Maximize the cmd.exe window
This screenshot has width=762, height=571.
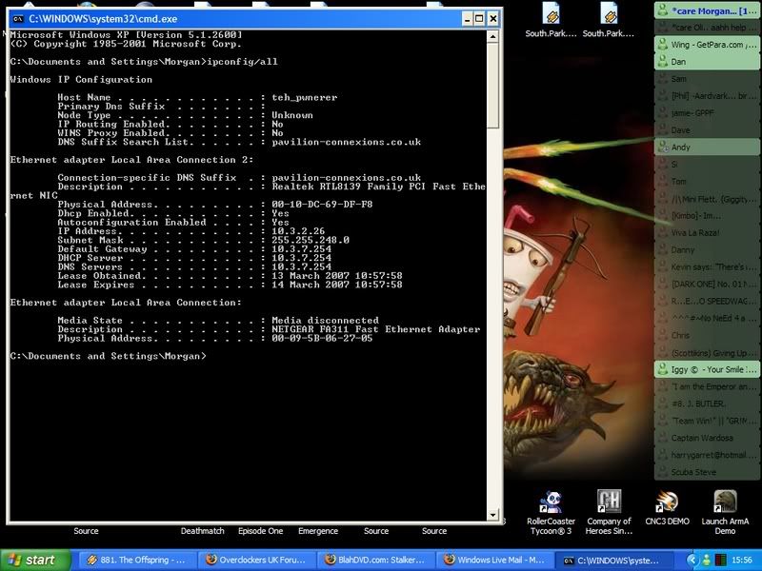(x=480, y=19)
